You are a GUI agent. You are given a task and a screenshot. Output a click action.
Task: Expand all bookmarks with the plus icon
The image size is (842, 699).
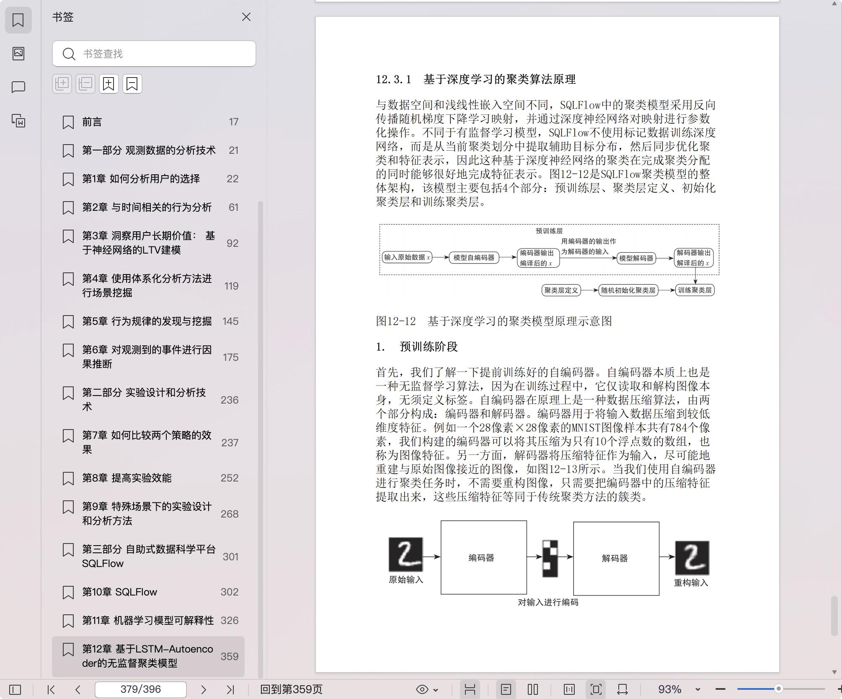62,84
